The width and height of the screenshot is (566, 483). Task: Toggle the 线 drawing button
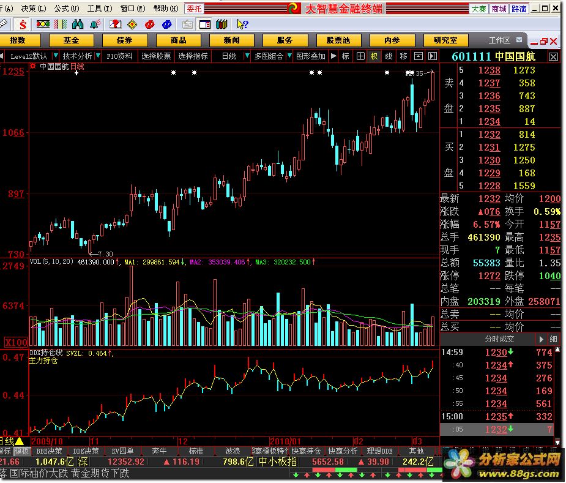click(389, 56)
